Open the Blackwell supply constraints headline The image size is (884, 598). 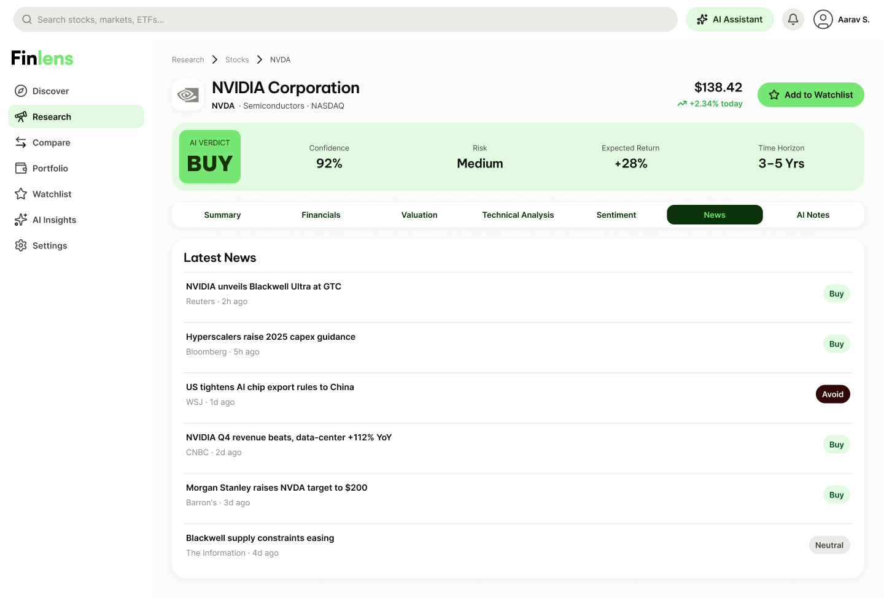click(x=260, y=538)
